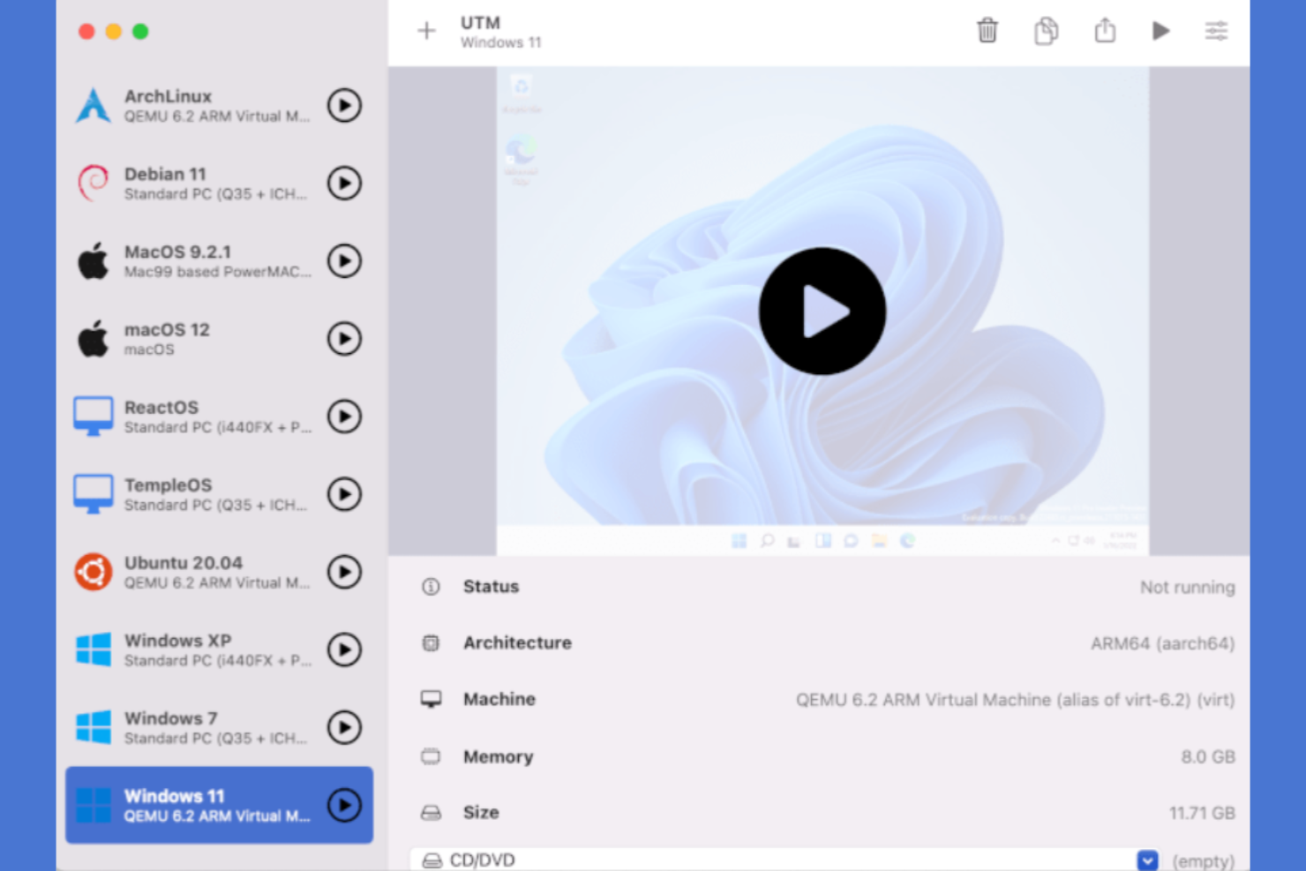Screen dimensions: 1306x871
Task: Select ArchLinux in the VM list
Action: [x=219, y=105]
